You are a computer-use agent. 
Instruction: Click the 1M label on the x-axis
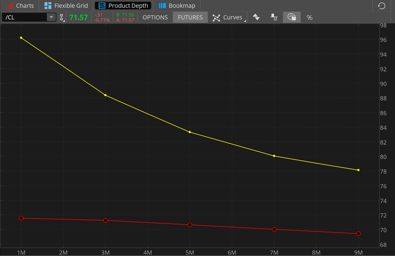pos(21,252)
